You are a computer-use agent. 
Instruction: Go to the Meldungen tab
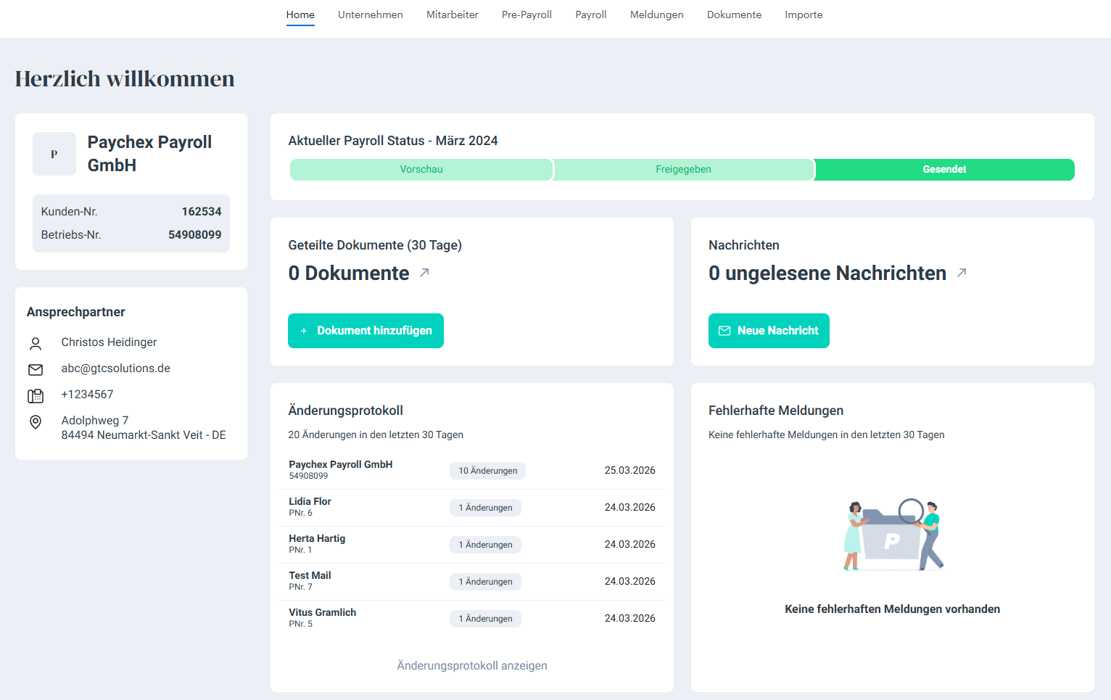(x=656, y=15)
